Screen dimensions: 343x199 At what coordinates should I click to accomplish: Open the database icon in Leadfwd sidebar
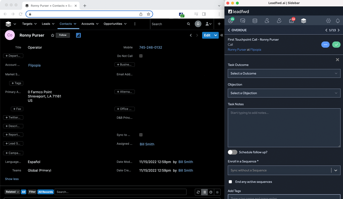pyautogui.click(x=255, y=21)
